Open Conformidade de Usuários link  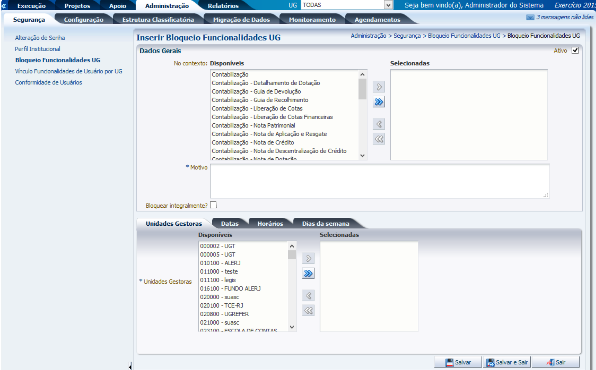[48, 83]
